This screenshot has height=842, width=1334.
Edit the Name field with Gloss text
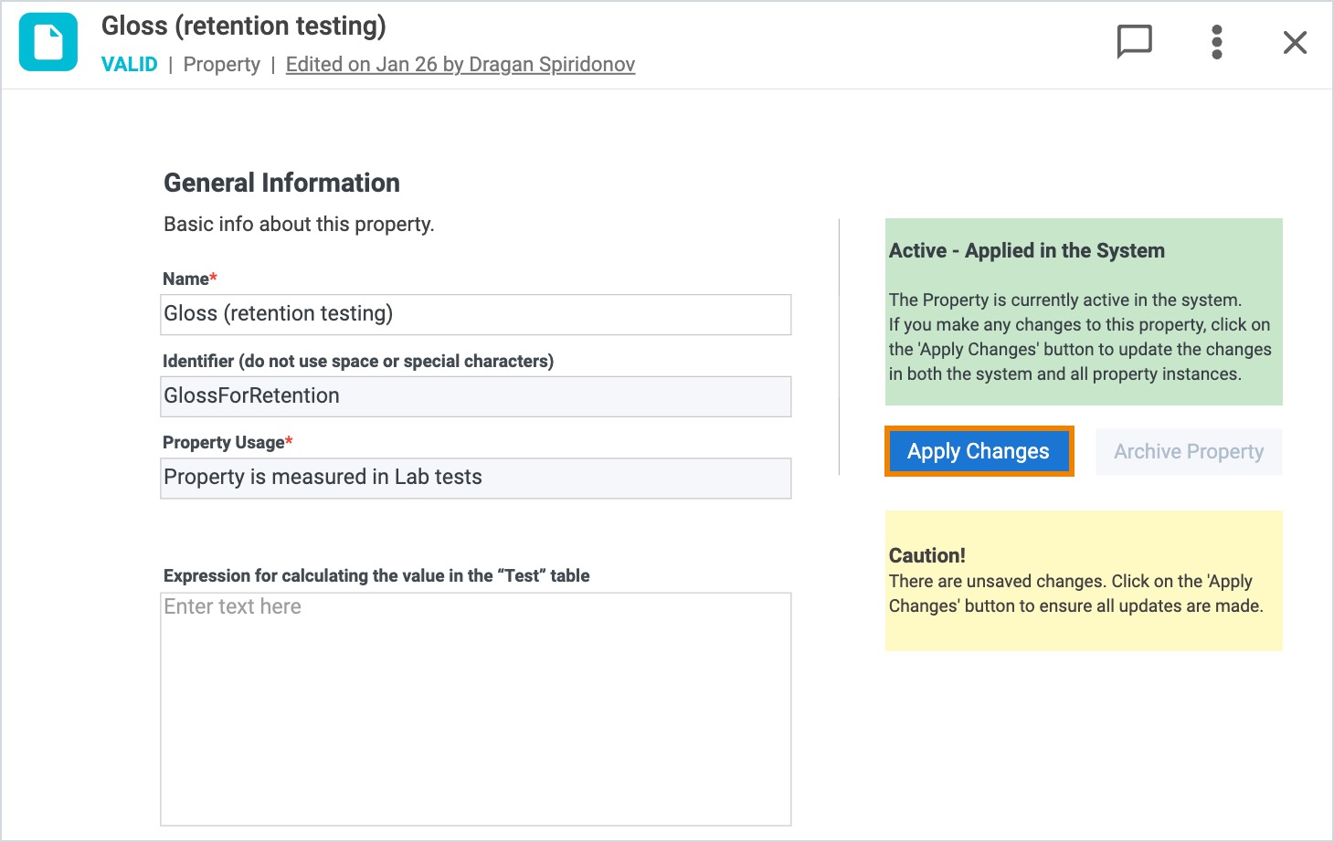475,314
